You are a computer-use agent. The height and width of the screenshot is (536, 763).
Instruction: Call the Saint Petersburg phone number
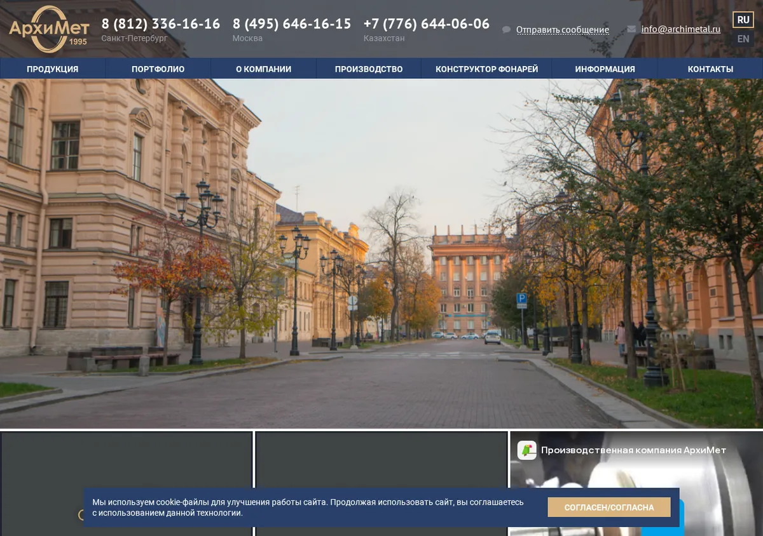point(161,24)
